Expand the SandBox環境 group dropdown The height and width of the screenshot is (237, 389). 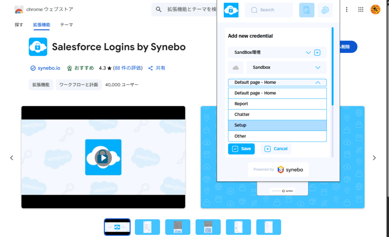coord(308,53)
